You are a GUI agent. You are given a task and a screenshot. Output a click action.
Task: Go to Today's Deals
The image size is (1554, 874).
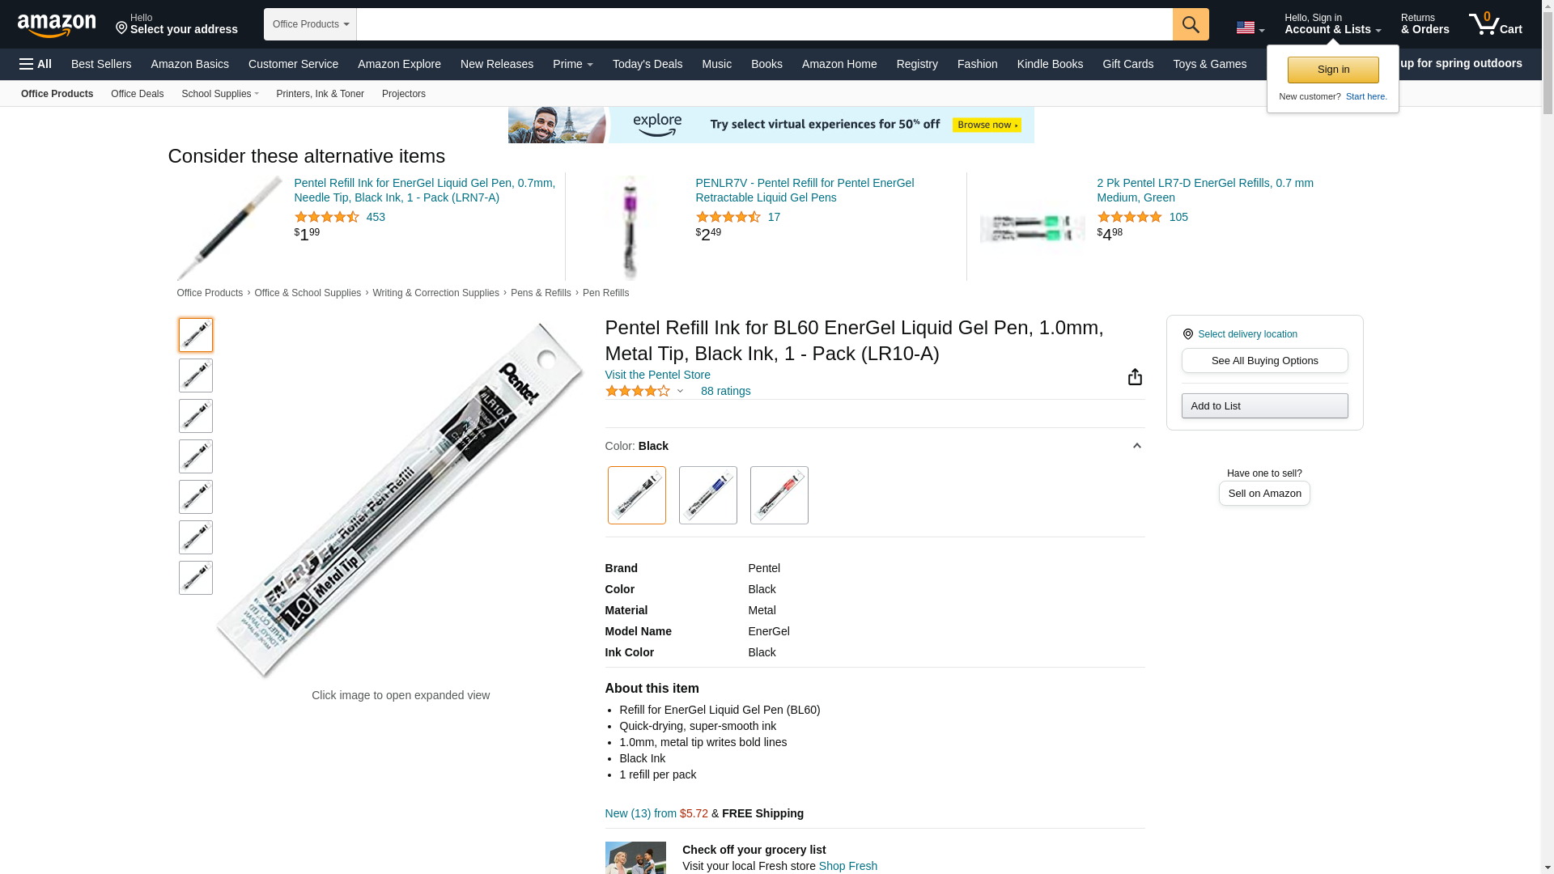(647, 64)
